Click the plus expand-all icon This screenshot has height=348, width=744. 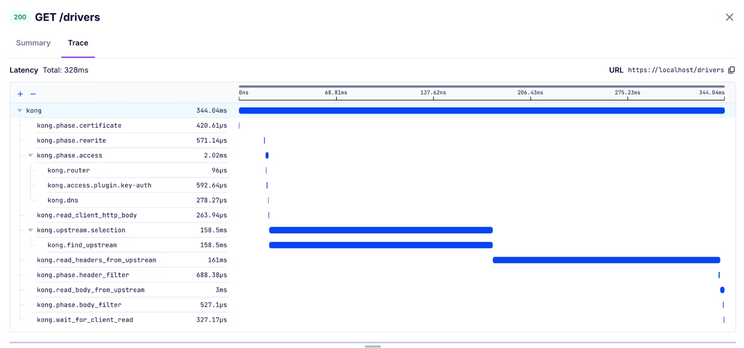click(20, 94)
